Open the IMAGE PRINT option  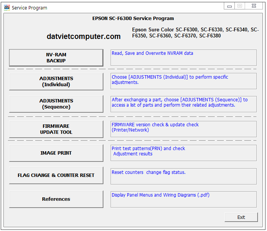point(56,153)
